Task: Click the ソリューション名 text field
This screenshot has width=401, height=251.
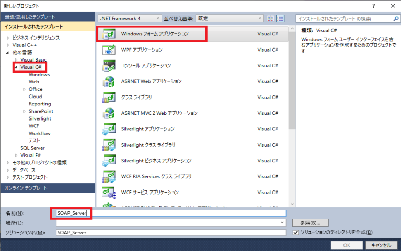Action: [170, 232]
